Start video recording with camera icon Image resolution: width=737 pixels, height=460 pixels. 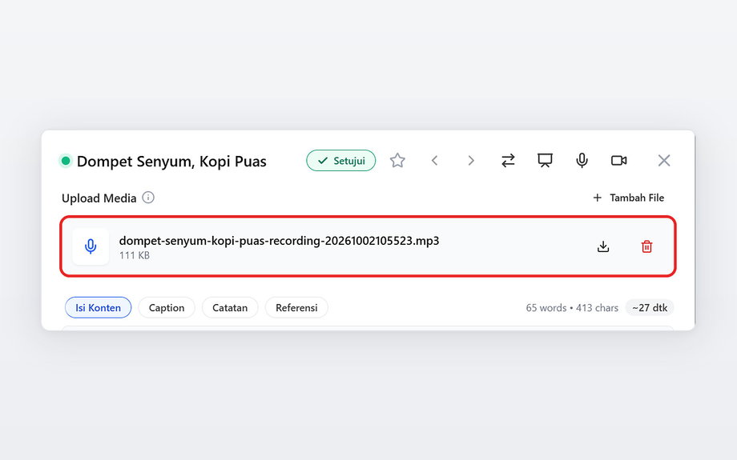(x=618, y=161)
